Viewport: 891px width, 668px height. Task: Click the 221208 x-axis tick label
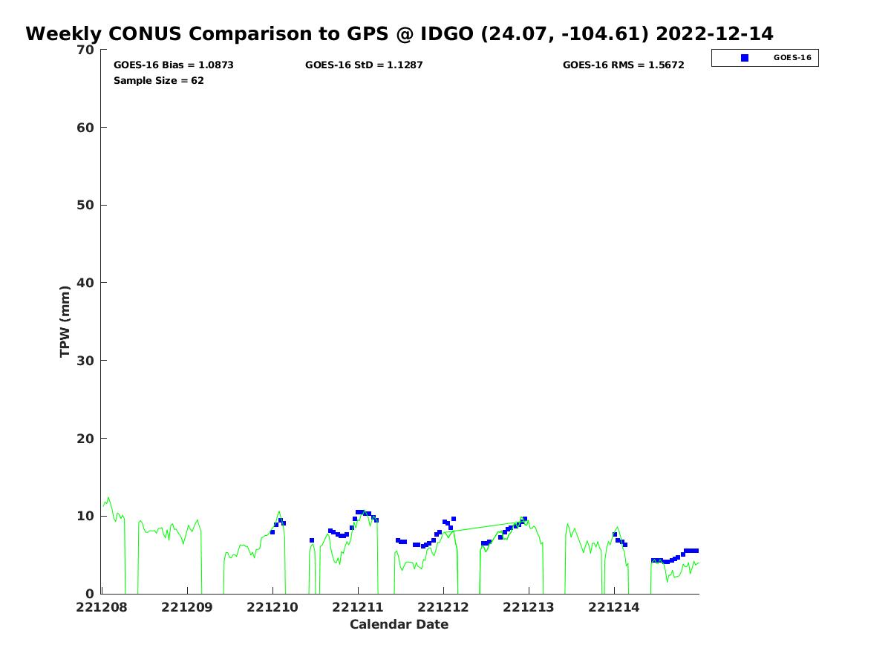tap(102, 607)
